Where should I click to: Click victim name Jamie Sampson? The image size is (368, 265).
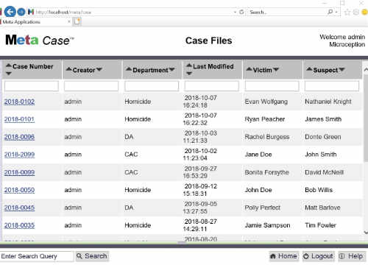tap(267, 225)
